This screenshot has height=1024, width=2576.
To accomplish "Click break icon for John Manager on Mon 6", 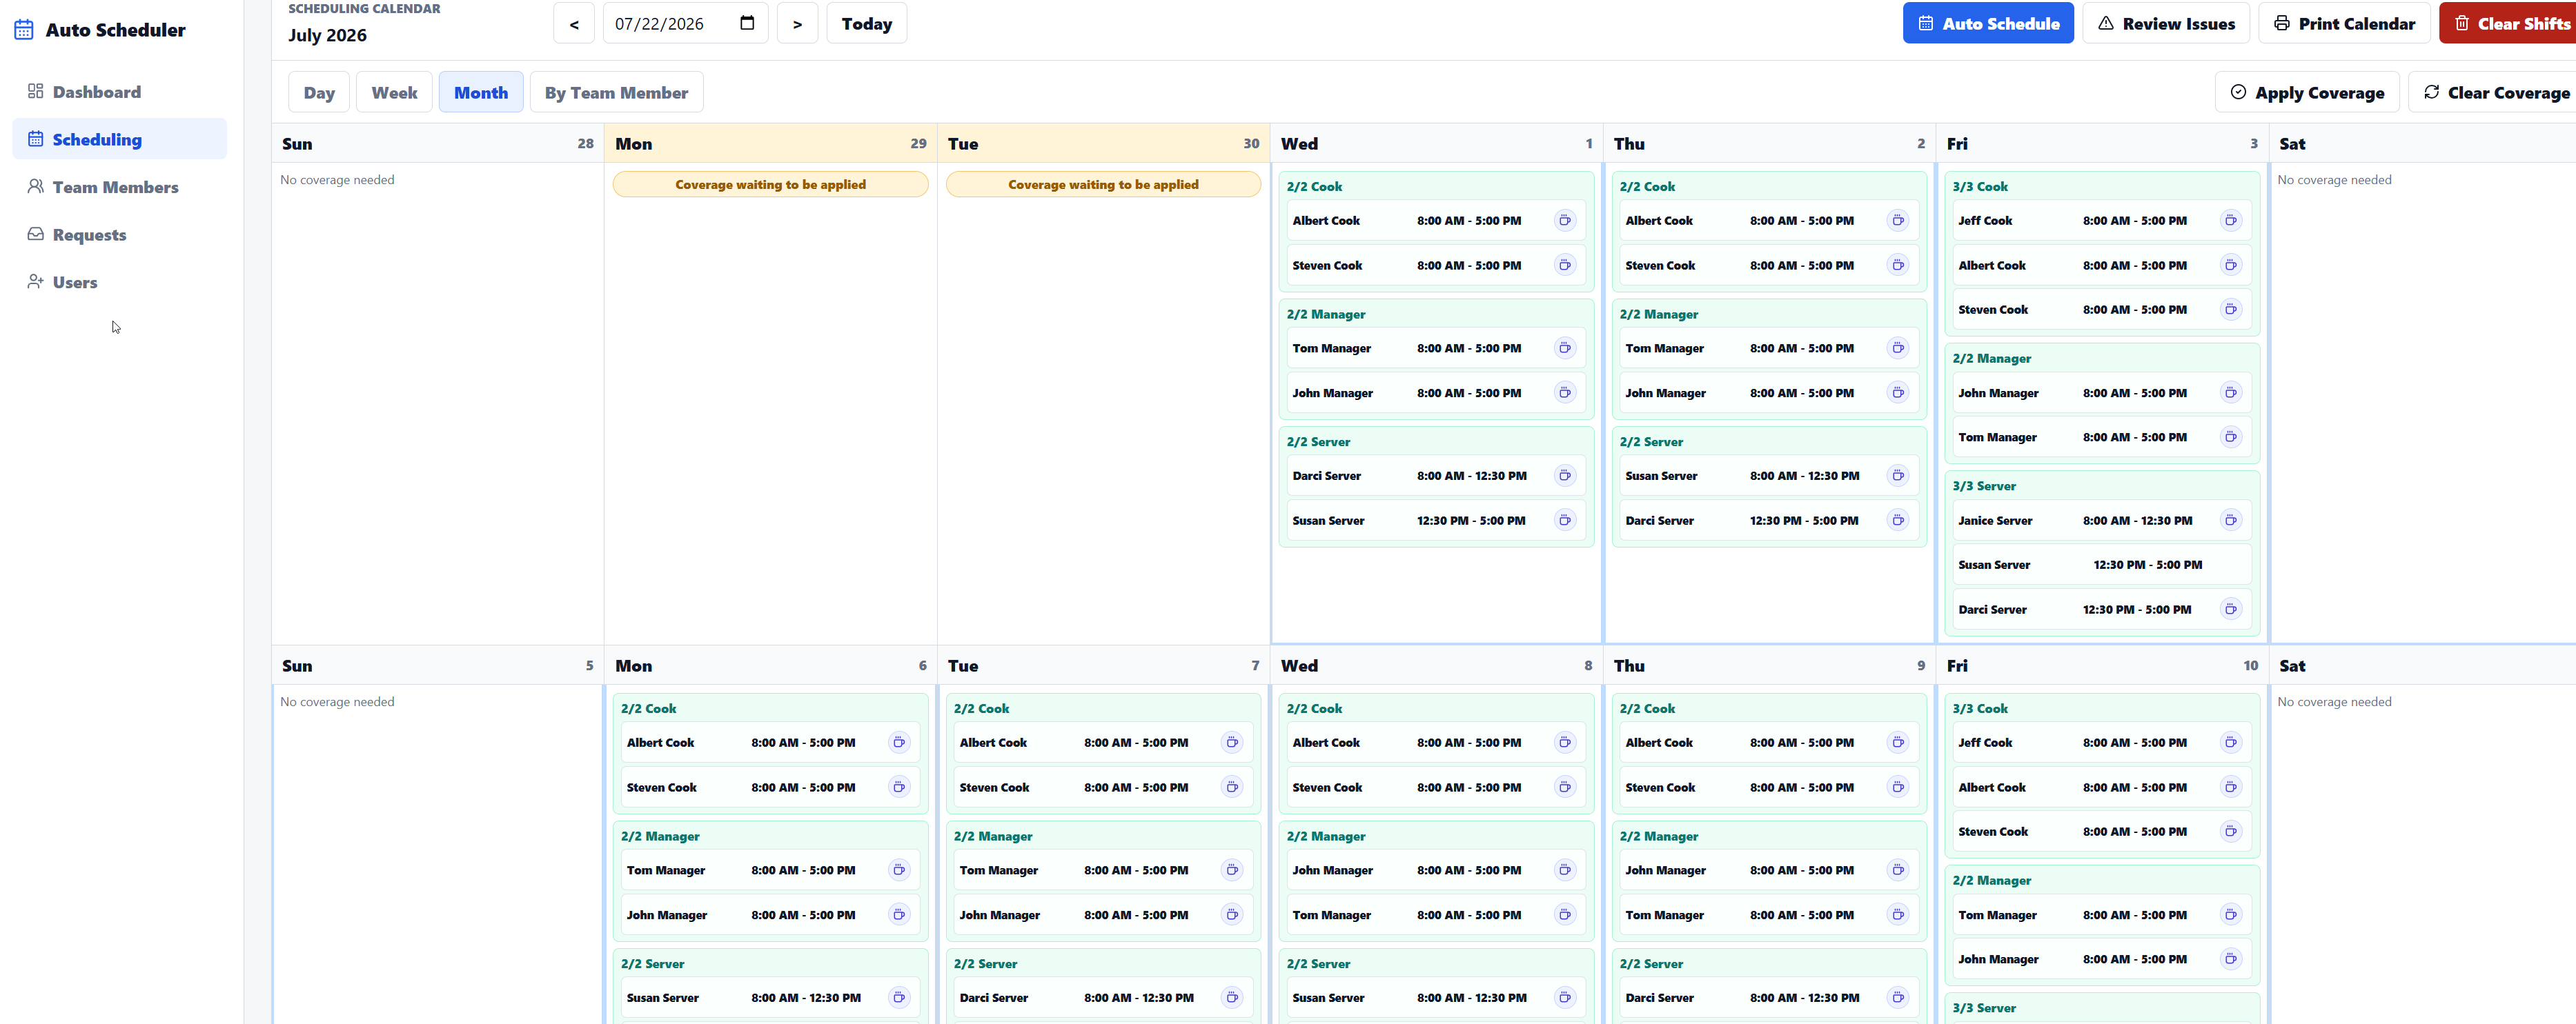I will (x=899, y=915).
